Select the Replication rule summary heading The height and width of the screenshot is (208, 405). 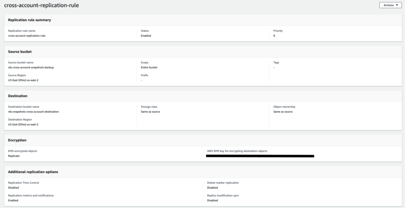29,20
